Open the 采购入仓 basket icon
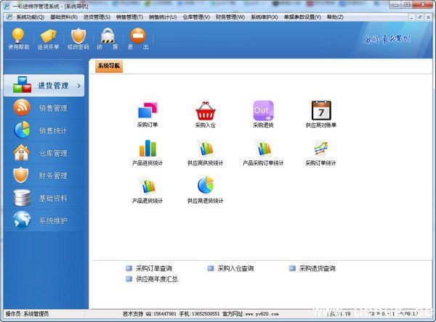Image resolution: width=436 pixels, height=322 pixels. pos(205,111)
